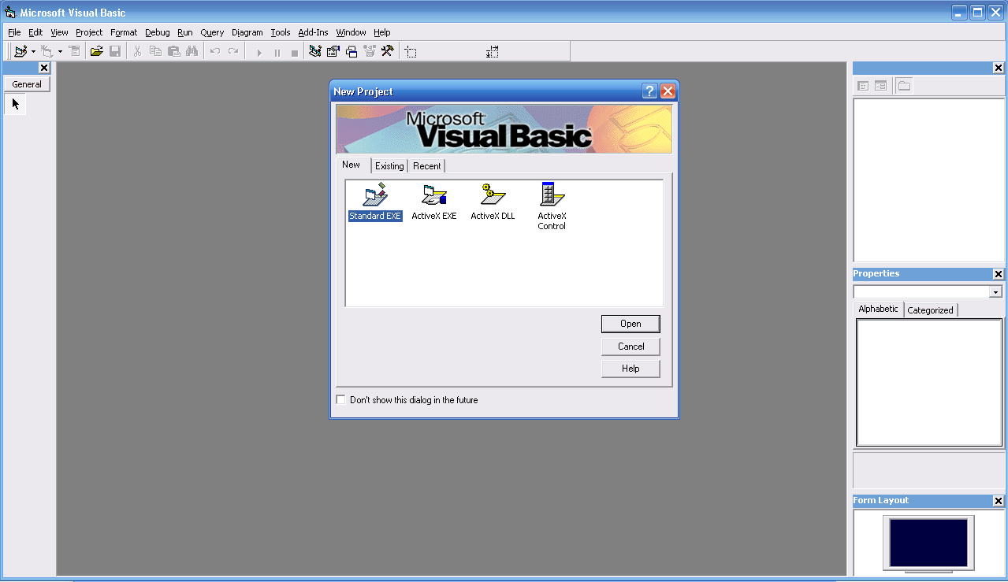Click the Cancel button in New Project

pos(630,347)
